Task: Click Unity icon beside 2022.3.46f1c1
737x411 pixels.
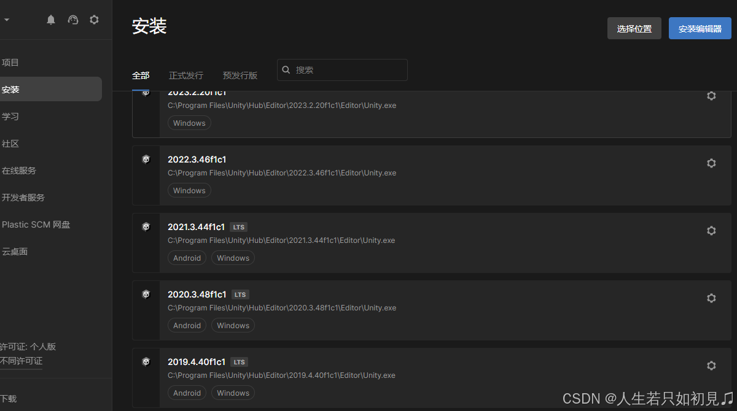Action: tap(146, 159)
